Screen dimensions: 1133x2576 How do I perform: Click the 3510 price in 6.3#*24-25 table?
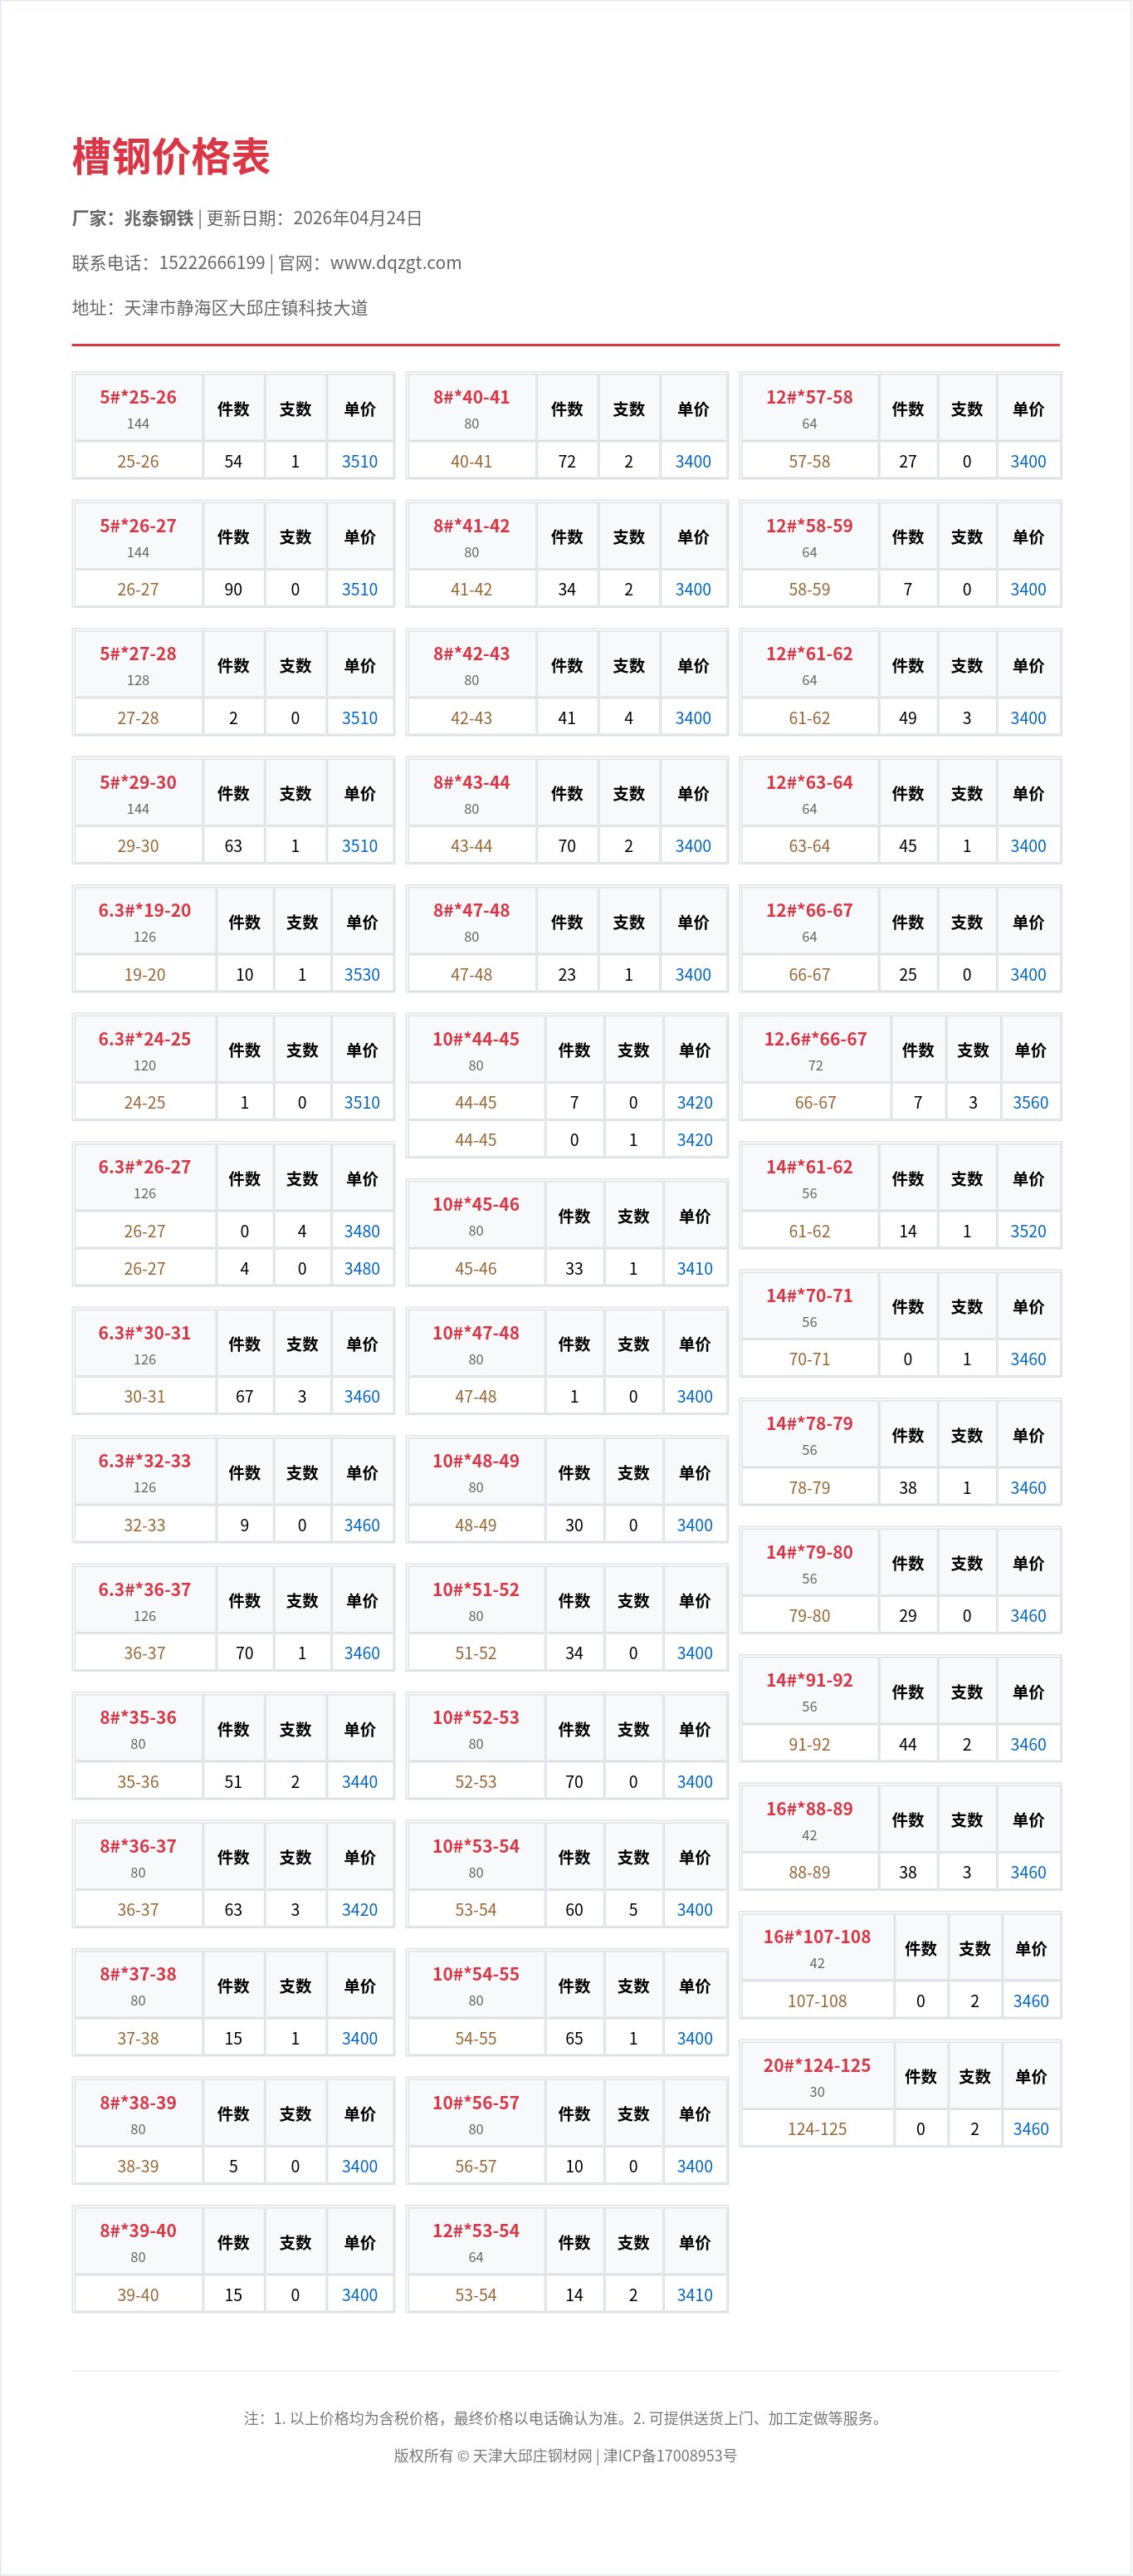point(362,1103)
